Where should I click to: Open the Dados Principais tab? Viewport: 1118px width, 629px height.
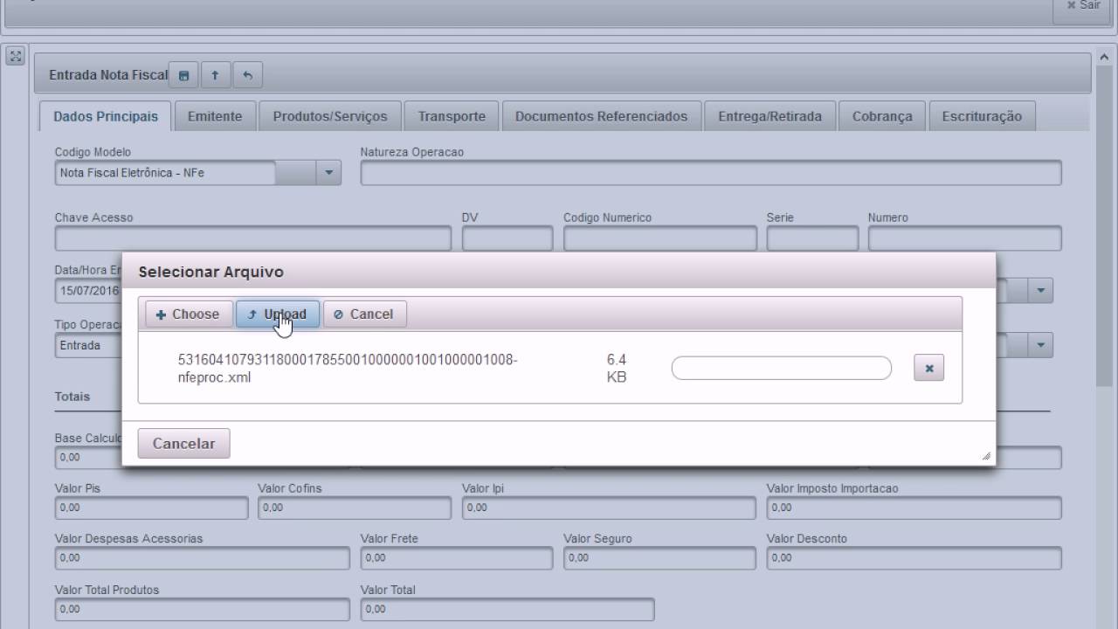pyautogui.click(x=106, y=116)
